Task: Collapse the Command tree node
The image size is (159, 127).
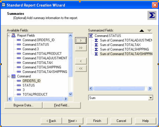Action: coord(8,76)
